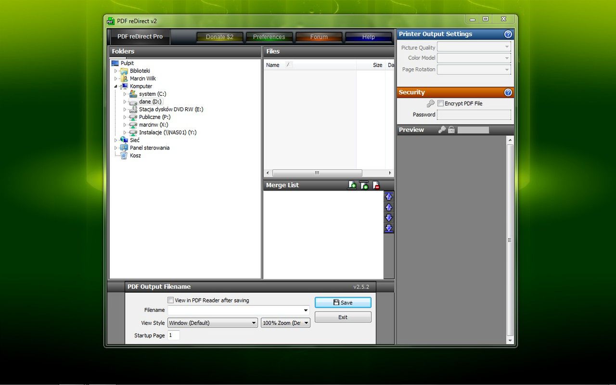Enable View in PDF Reader after saving

[170, 300]
